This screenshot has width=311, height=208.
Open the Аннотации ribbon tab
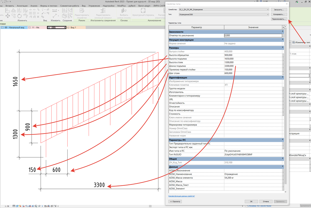(22, 6)
